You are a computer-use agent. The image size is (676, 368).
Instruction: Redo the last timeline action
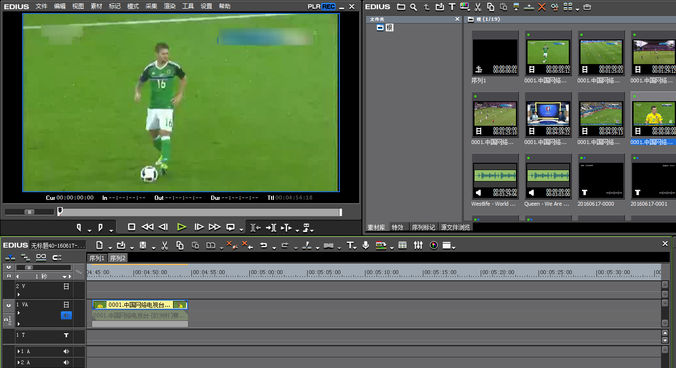coord(285,245)
